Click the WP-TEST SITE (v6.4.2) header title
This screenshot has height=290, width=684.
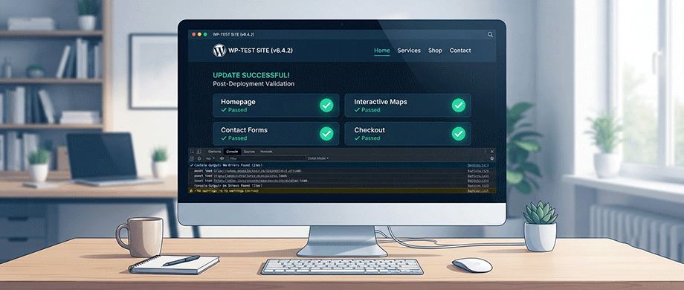[x=260, y=51]
